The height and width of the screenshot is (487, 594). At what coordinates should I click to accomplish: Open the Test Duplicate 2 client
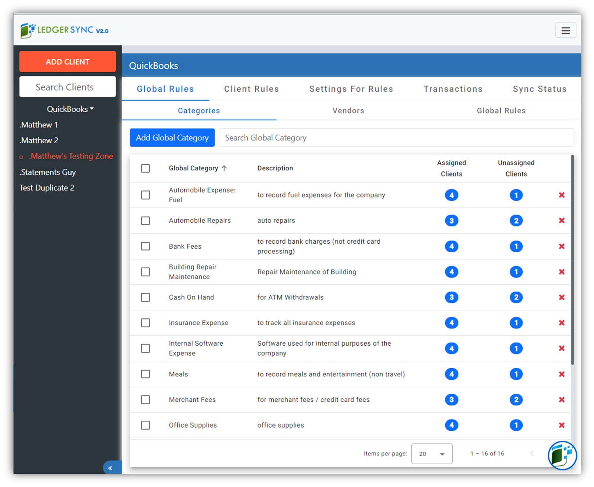47,188
